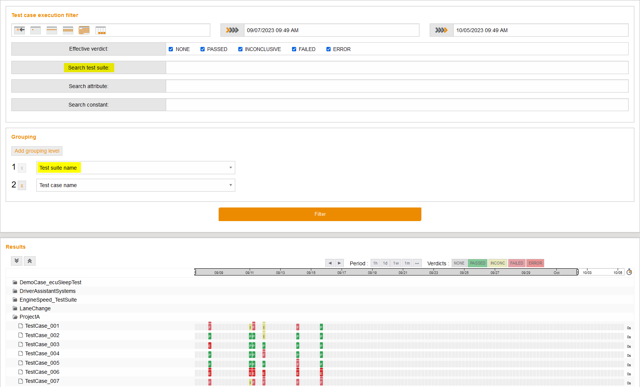
Task: Click the expand-all results icon
Action: [16, 261]
